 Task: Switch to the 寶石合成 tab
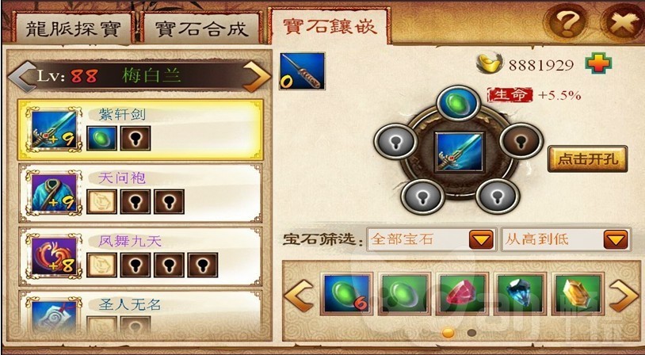[x=201, y=28]
